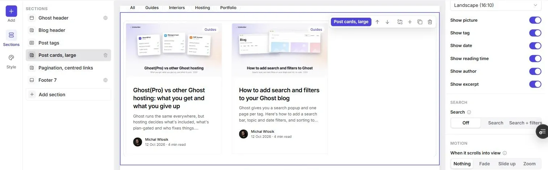Select the Portfolio tag filter
Image resolution: width=548 pixels, height=170 pixels.
[228, 8]
